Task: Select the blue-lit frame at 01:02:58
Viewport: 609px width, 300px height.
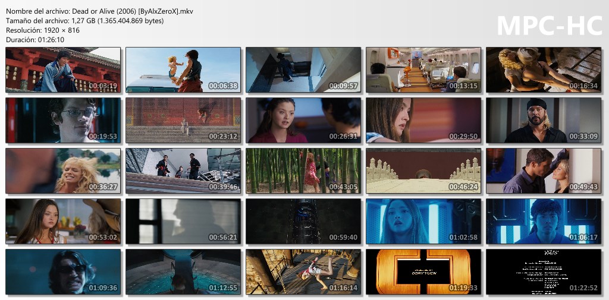Action: [x=423, y=221]
